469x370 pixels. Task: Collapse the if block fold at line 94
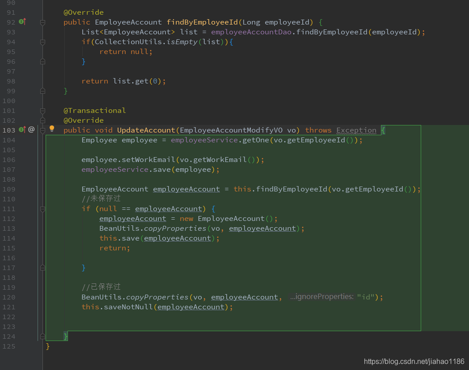click(x=43, y=42)
